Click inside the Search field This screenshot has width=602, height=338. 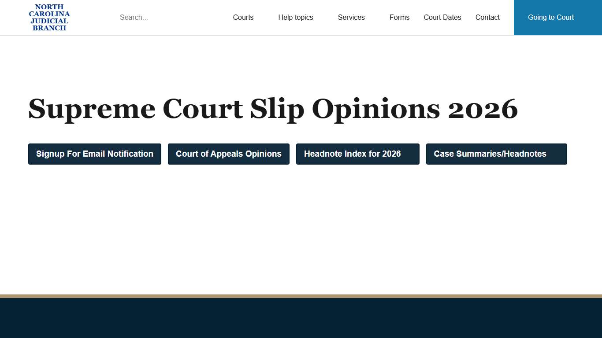(159, 18)
